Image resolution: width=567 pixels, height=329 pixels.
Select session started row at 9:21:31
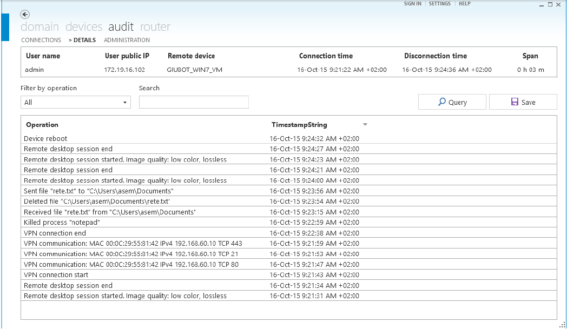pyautogui.click(x=288, y=296)
